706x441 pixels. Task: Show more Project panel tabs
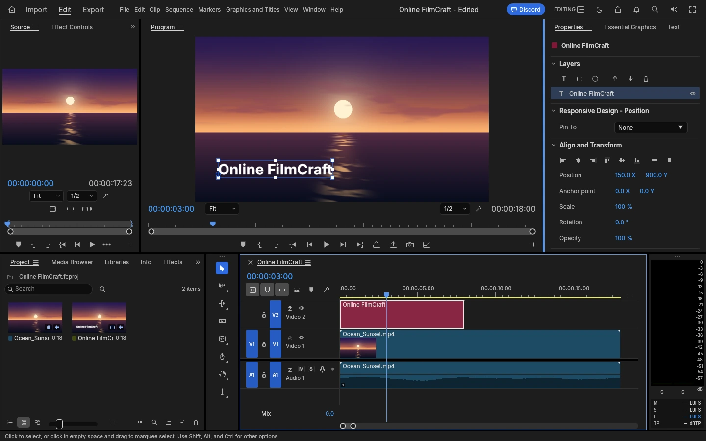click(198, 262)
